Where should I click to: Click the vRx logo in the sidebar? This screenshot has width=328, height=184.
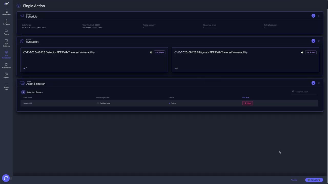point(6,4)
